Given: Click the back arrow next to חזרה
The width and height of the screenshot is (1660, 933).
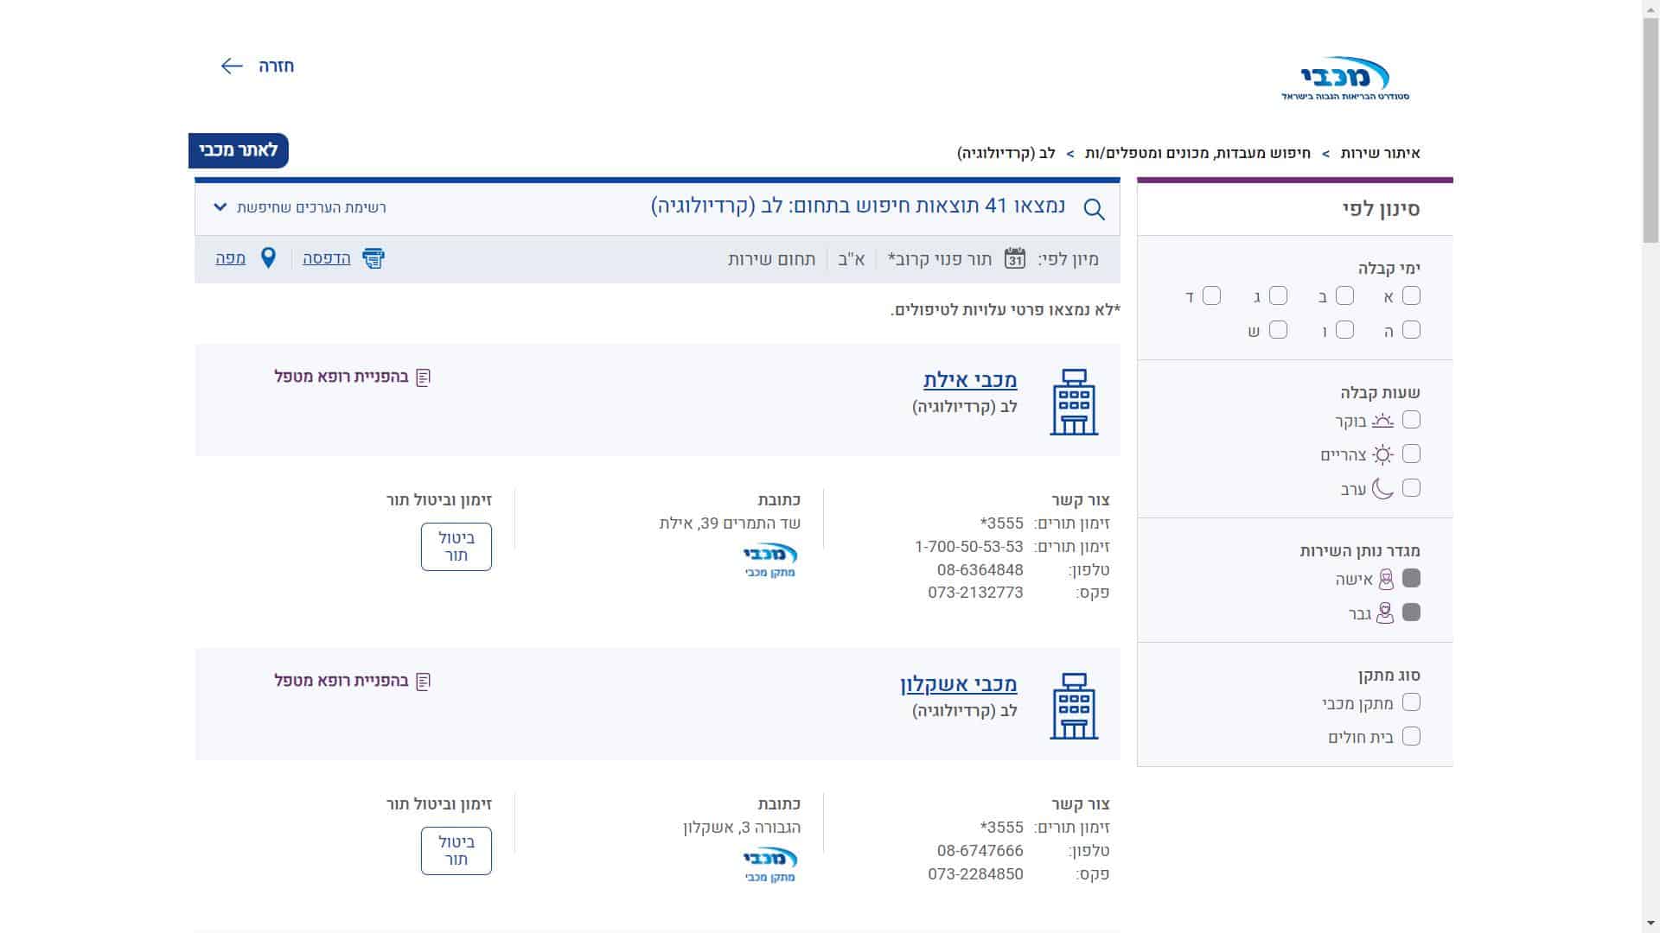Looking at the screenshot, I should pos(232,66).
